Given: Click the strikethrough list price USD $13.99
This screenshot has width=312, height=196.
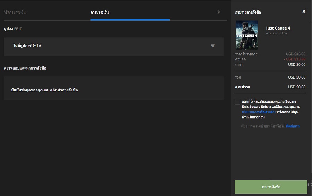Looking at the screenshot, I should pyautogui.click(x=296, y=54).
